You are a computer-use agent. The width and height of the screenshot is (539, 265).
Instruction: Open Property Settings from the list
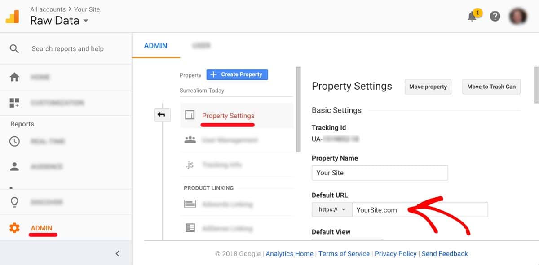point(229,116)
